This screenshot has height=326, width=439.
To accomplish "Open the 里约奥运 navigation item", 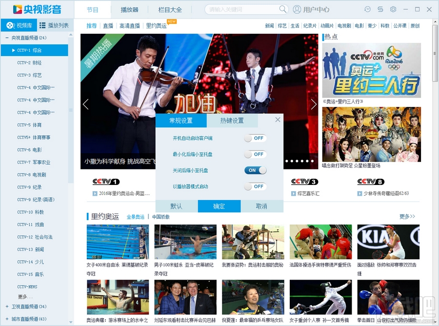I will click(x=156, y=26).
